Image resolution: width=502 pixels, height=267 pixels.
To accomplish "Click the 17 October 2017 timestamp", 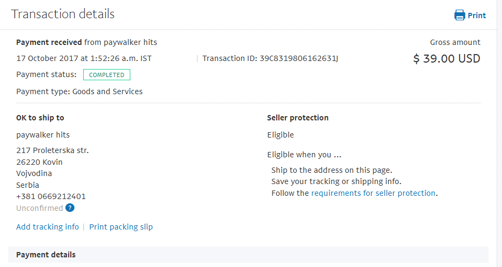I will click(x=84, y=58).
